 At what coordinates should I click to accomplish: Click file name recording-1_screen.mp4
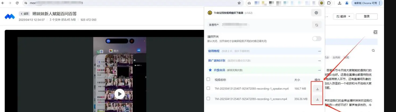click(x=251, y=99)
